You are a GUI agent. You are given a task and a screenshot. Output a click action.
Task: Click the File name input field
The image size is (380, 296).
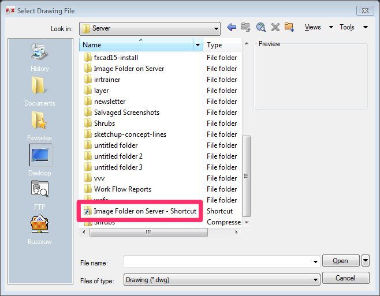point(222,261)
